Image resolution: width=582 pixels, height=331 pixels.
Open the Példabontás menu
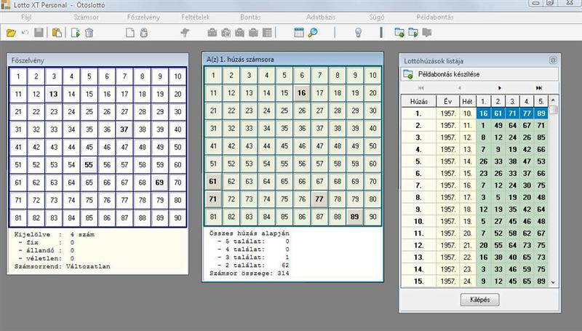tap(434, 17)
